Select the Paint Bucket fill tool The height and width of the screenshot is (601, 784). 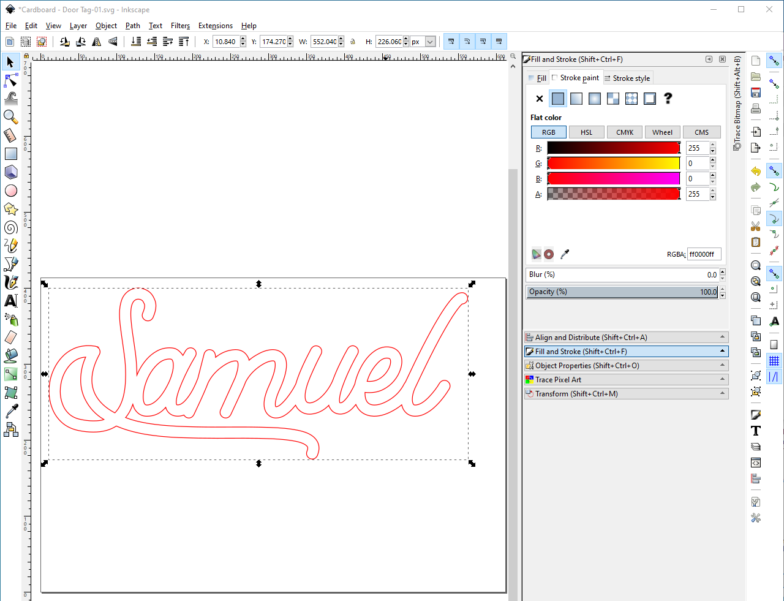click(11, 356)
